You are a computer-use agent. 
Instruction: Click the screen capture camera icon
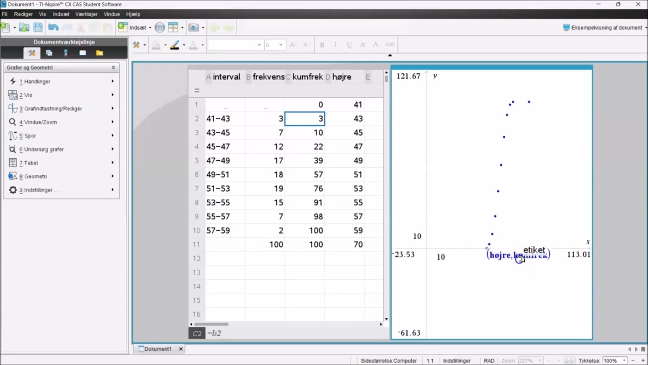pos(193,27)
